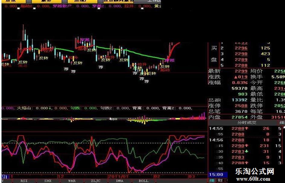
Task: Click the 2011/01 date axis marker
Action: [118, 176]
